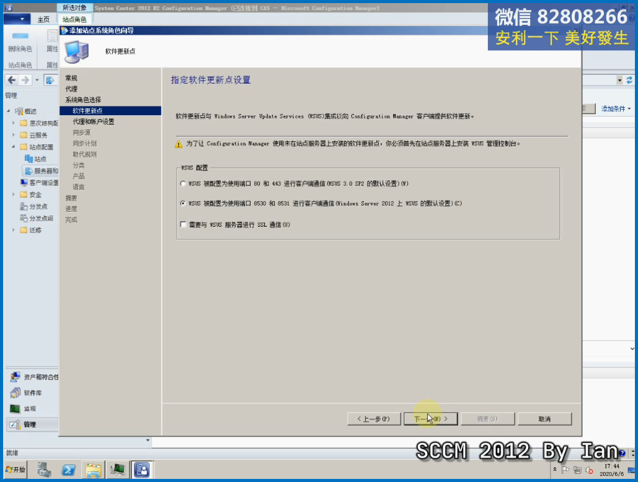The width and height of the screenshot is (638, 482).
Task: Switch to the 主页 ribbon tab
Action: (x=43, y=19)
